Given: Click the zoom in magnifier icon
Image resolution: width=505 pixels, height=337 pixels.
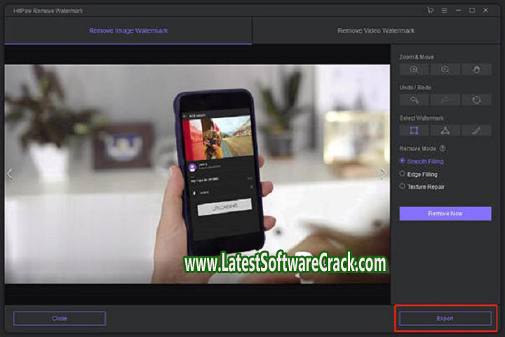Looking at the screenshot, I should pyautogui.click(x=415, y=70).
